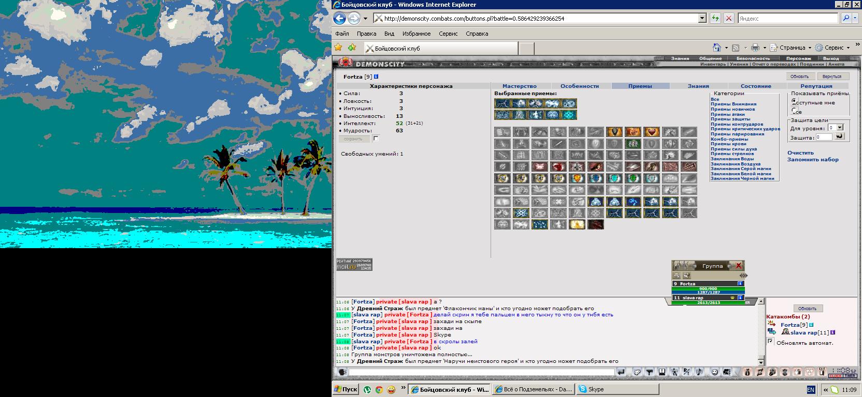The height and width of the screenshot is (397, 862).
Task: Switch to the Особенности tab
Action: (580, 86)
